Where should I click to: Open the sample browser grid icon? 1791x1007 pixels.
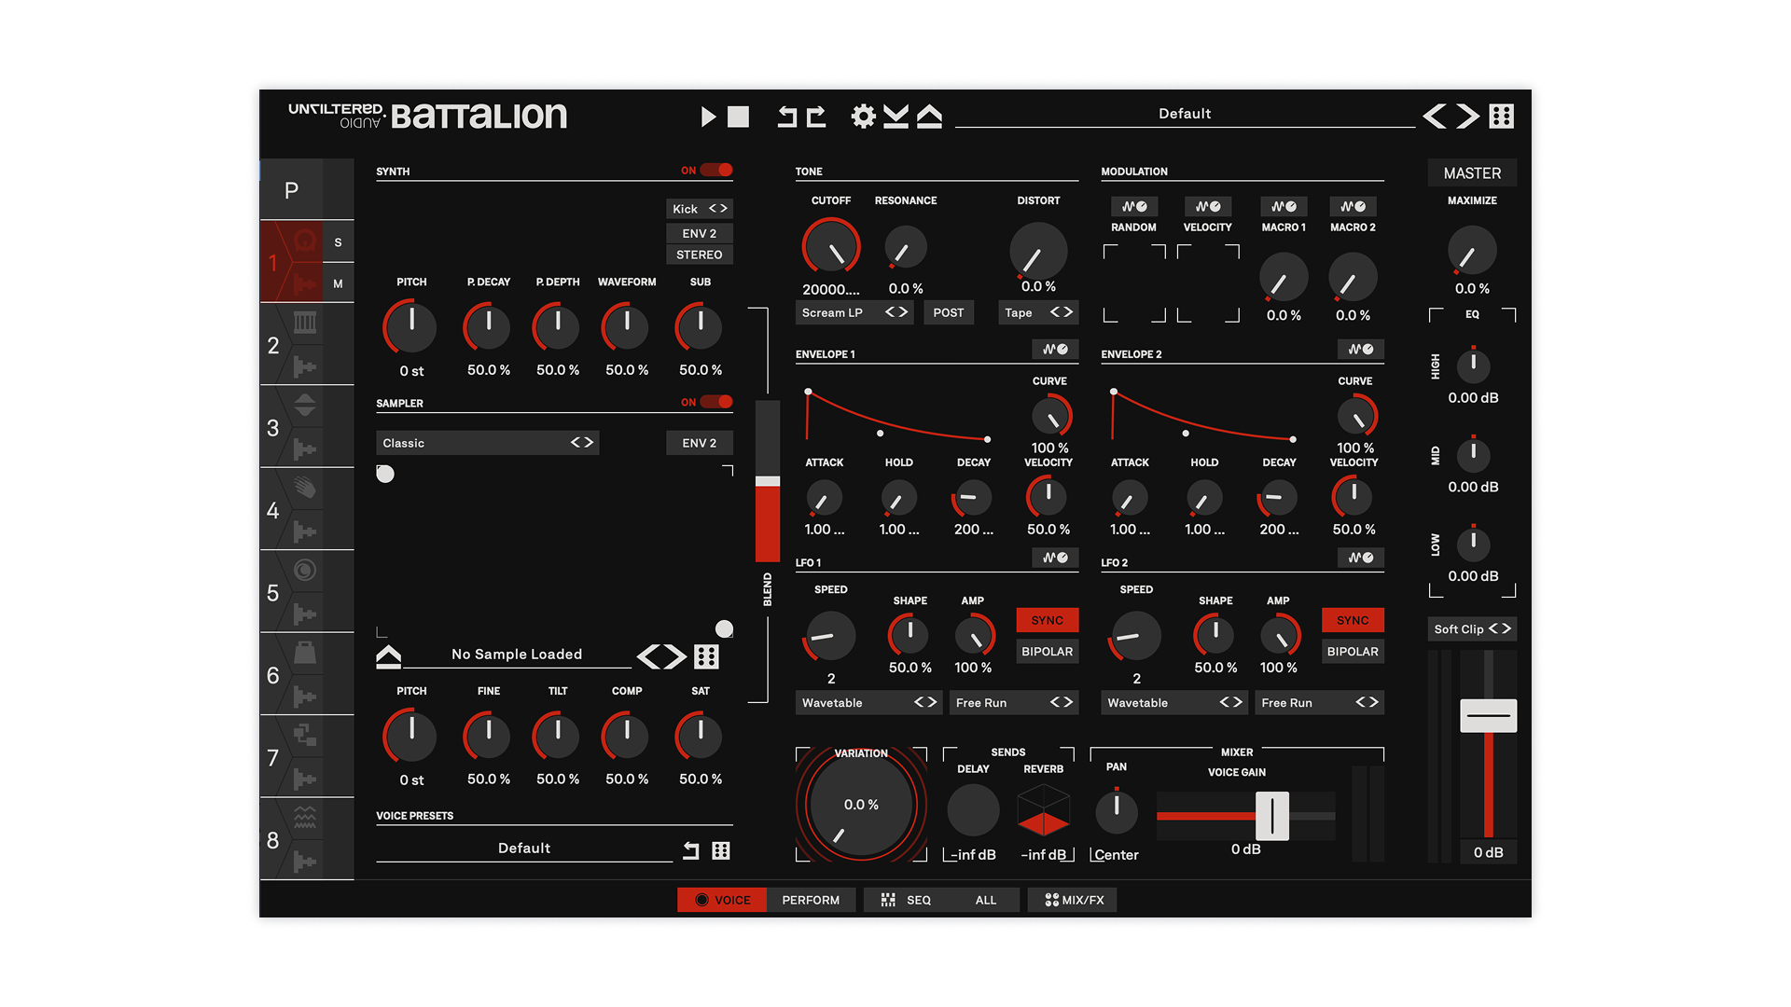(706, 656)
